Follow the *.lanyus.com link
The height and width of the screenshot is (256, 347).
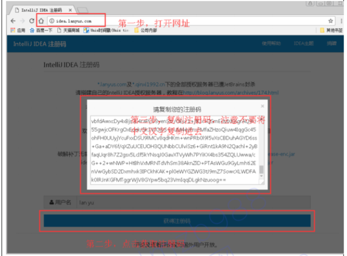(112, 84)
